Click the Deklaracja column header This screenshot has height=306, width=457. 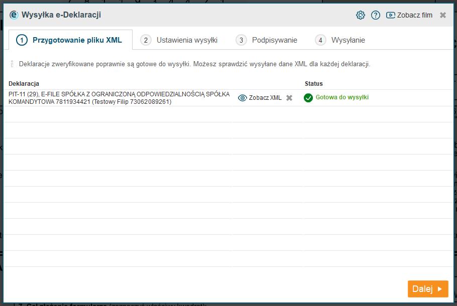pos(24,83)
